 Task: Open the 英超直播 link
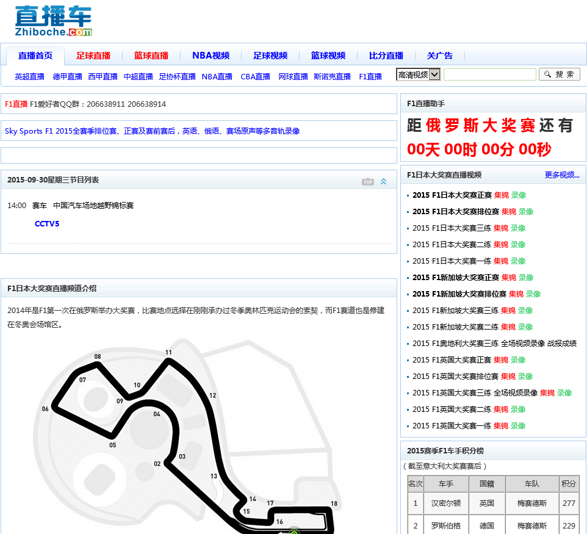pos(29,77)
